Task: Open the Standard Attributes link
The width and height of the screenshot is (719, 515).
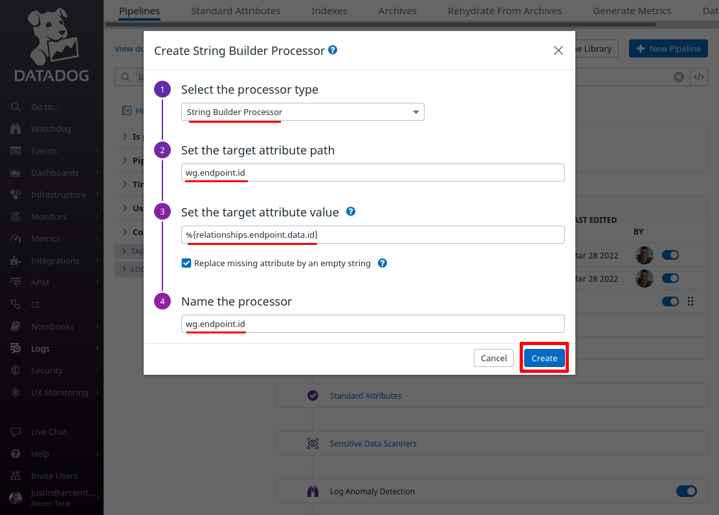Action: 366,395
